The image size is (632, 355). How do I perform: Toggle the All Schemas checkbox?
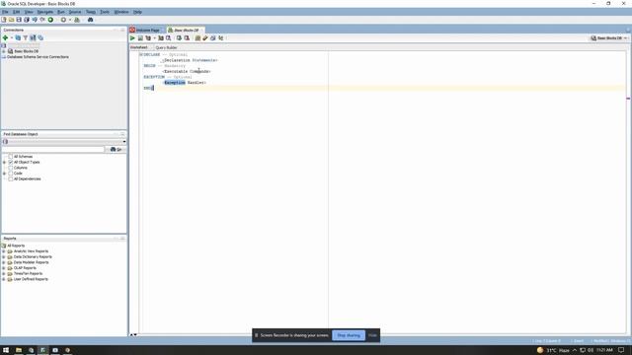pos(11,157)
